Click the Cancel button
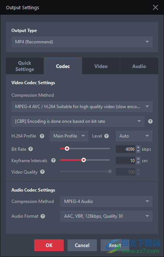This screenshot has height=257, width=164. coord(82,245)
